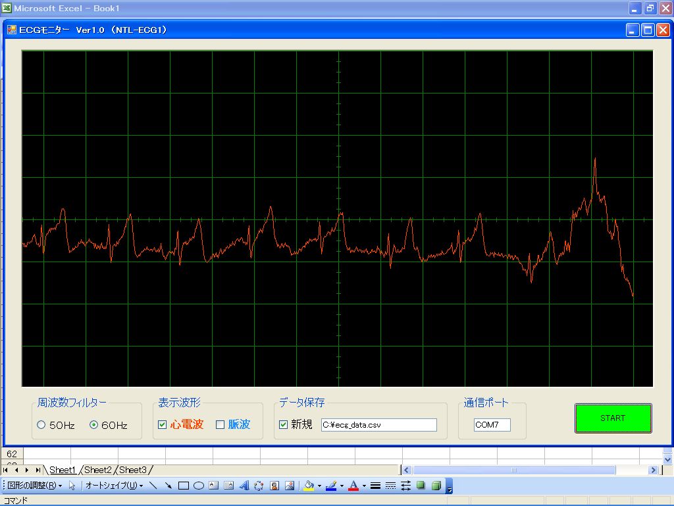Select row header 62
This screenshot has width=674, height=506.
12,453
